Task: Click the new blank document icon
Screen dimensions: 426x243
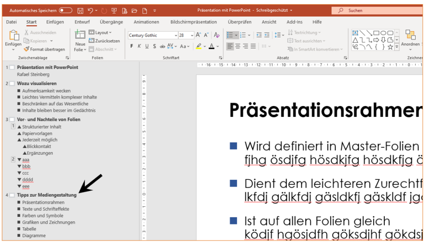Action: click(144, 10)
